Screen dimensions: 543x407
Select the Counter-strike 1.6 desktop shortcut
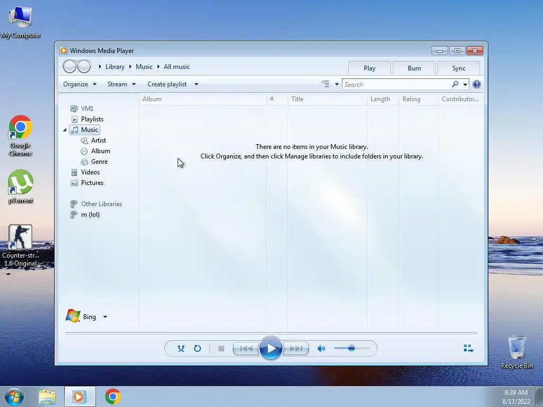[21, 246]
